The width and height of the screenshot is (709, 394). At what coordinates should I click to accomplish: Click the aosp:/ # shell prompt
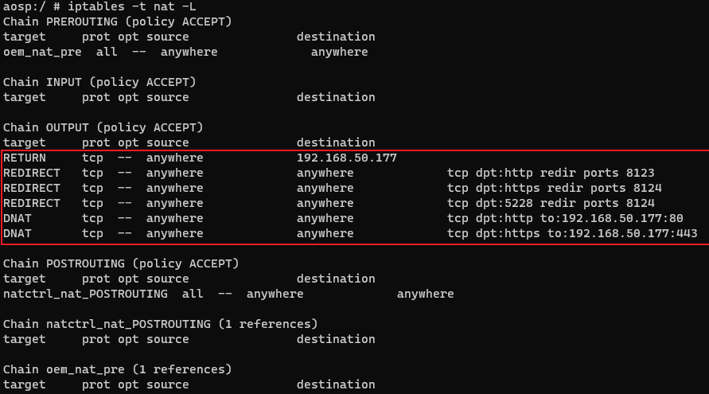(28, 6)
